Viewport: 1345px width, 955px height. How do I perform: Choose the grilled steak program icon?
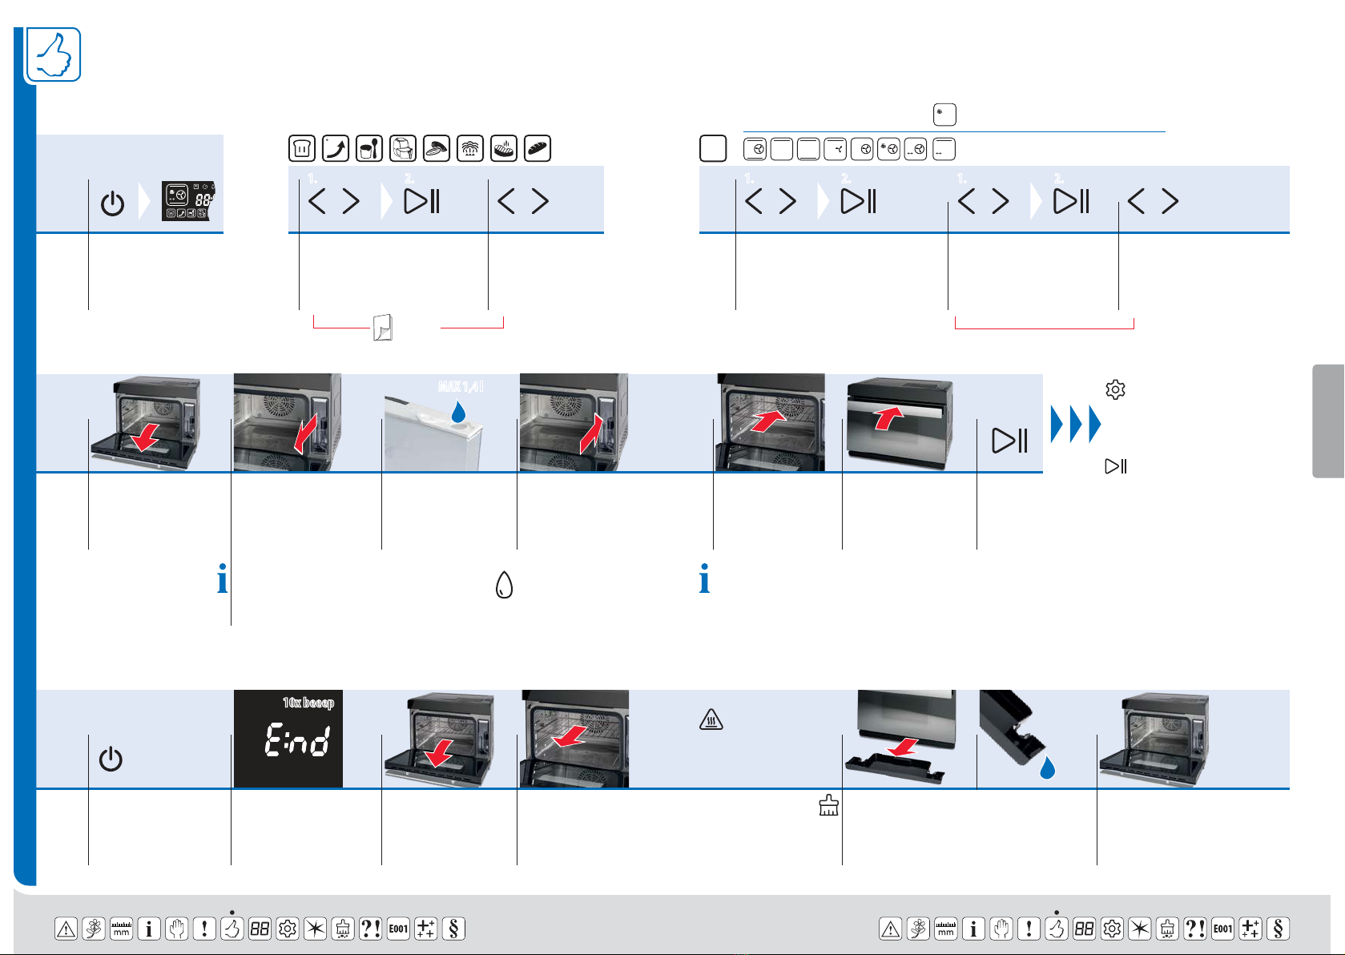point(504,148)
